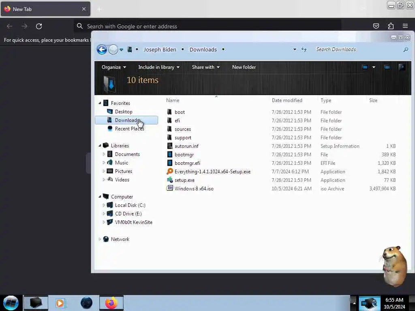Expand the Videos library
The image size is (415, 311).
coord(104,179)
